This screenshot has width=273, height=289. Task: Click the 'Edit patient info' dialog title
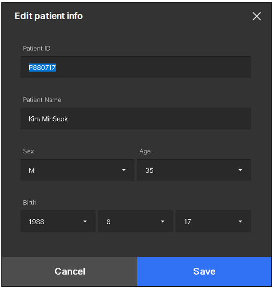[x=48, y=16]
